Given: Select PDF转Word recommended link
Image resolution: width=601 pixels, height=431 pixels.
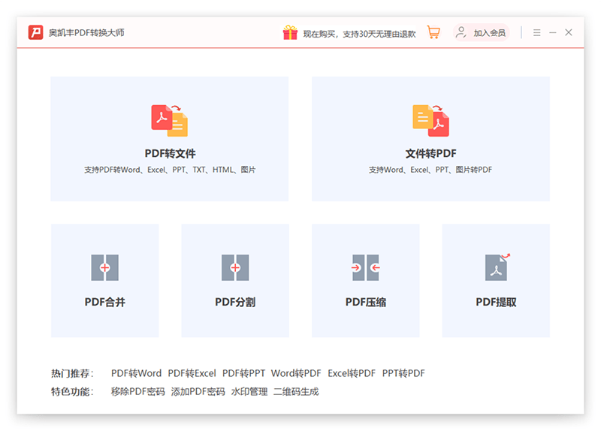Looking at the screenshot, I should point(136,373).
